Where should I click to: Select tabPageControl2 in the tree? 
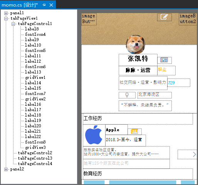point(35,153)
